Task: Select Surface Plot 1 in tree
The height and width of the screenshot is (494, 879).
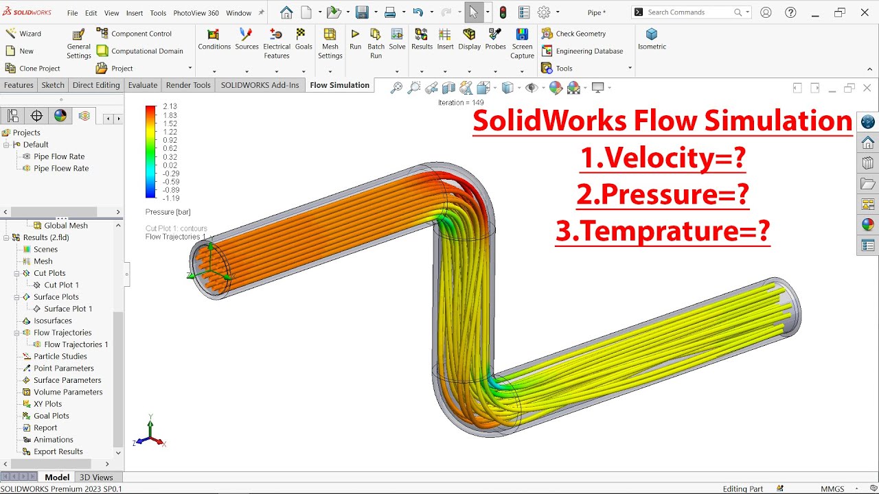Action: 68,309
